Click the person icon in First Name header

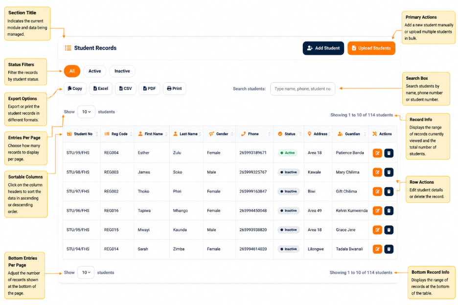(140, 134)
